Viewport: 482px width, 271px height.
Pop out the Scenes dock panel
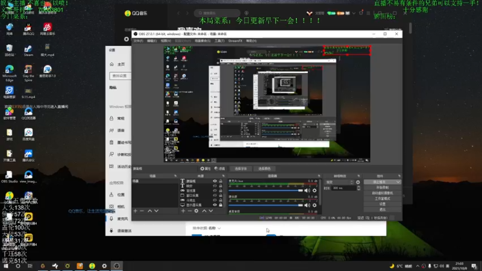pos(175,176)
